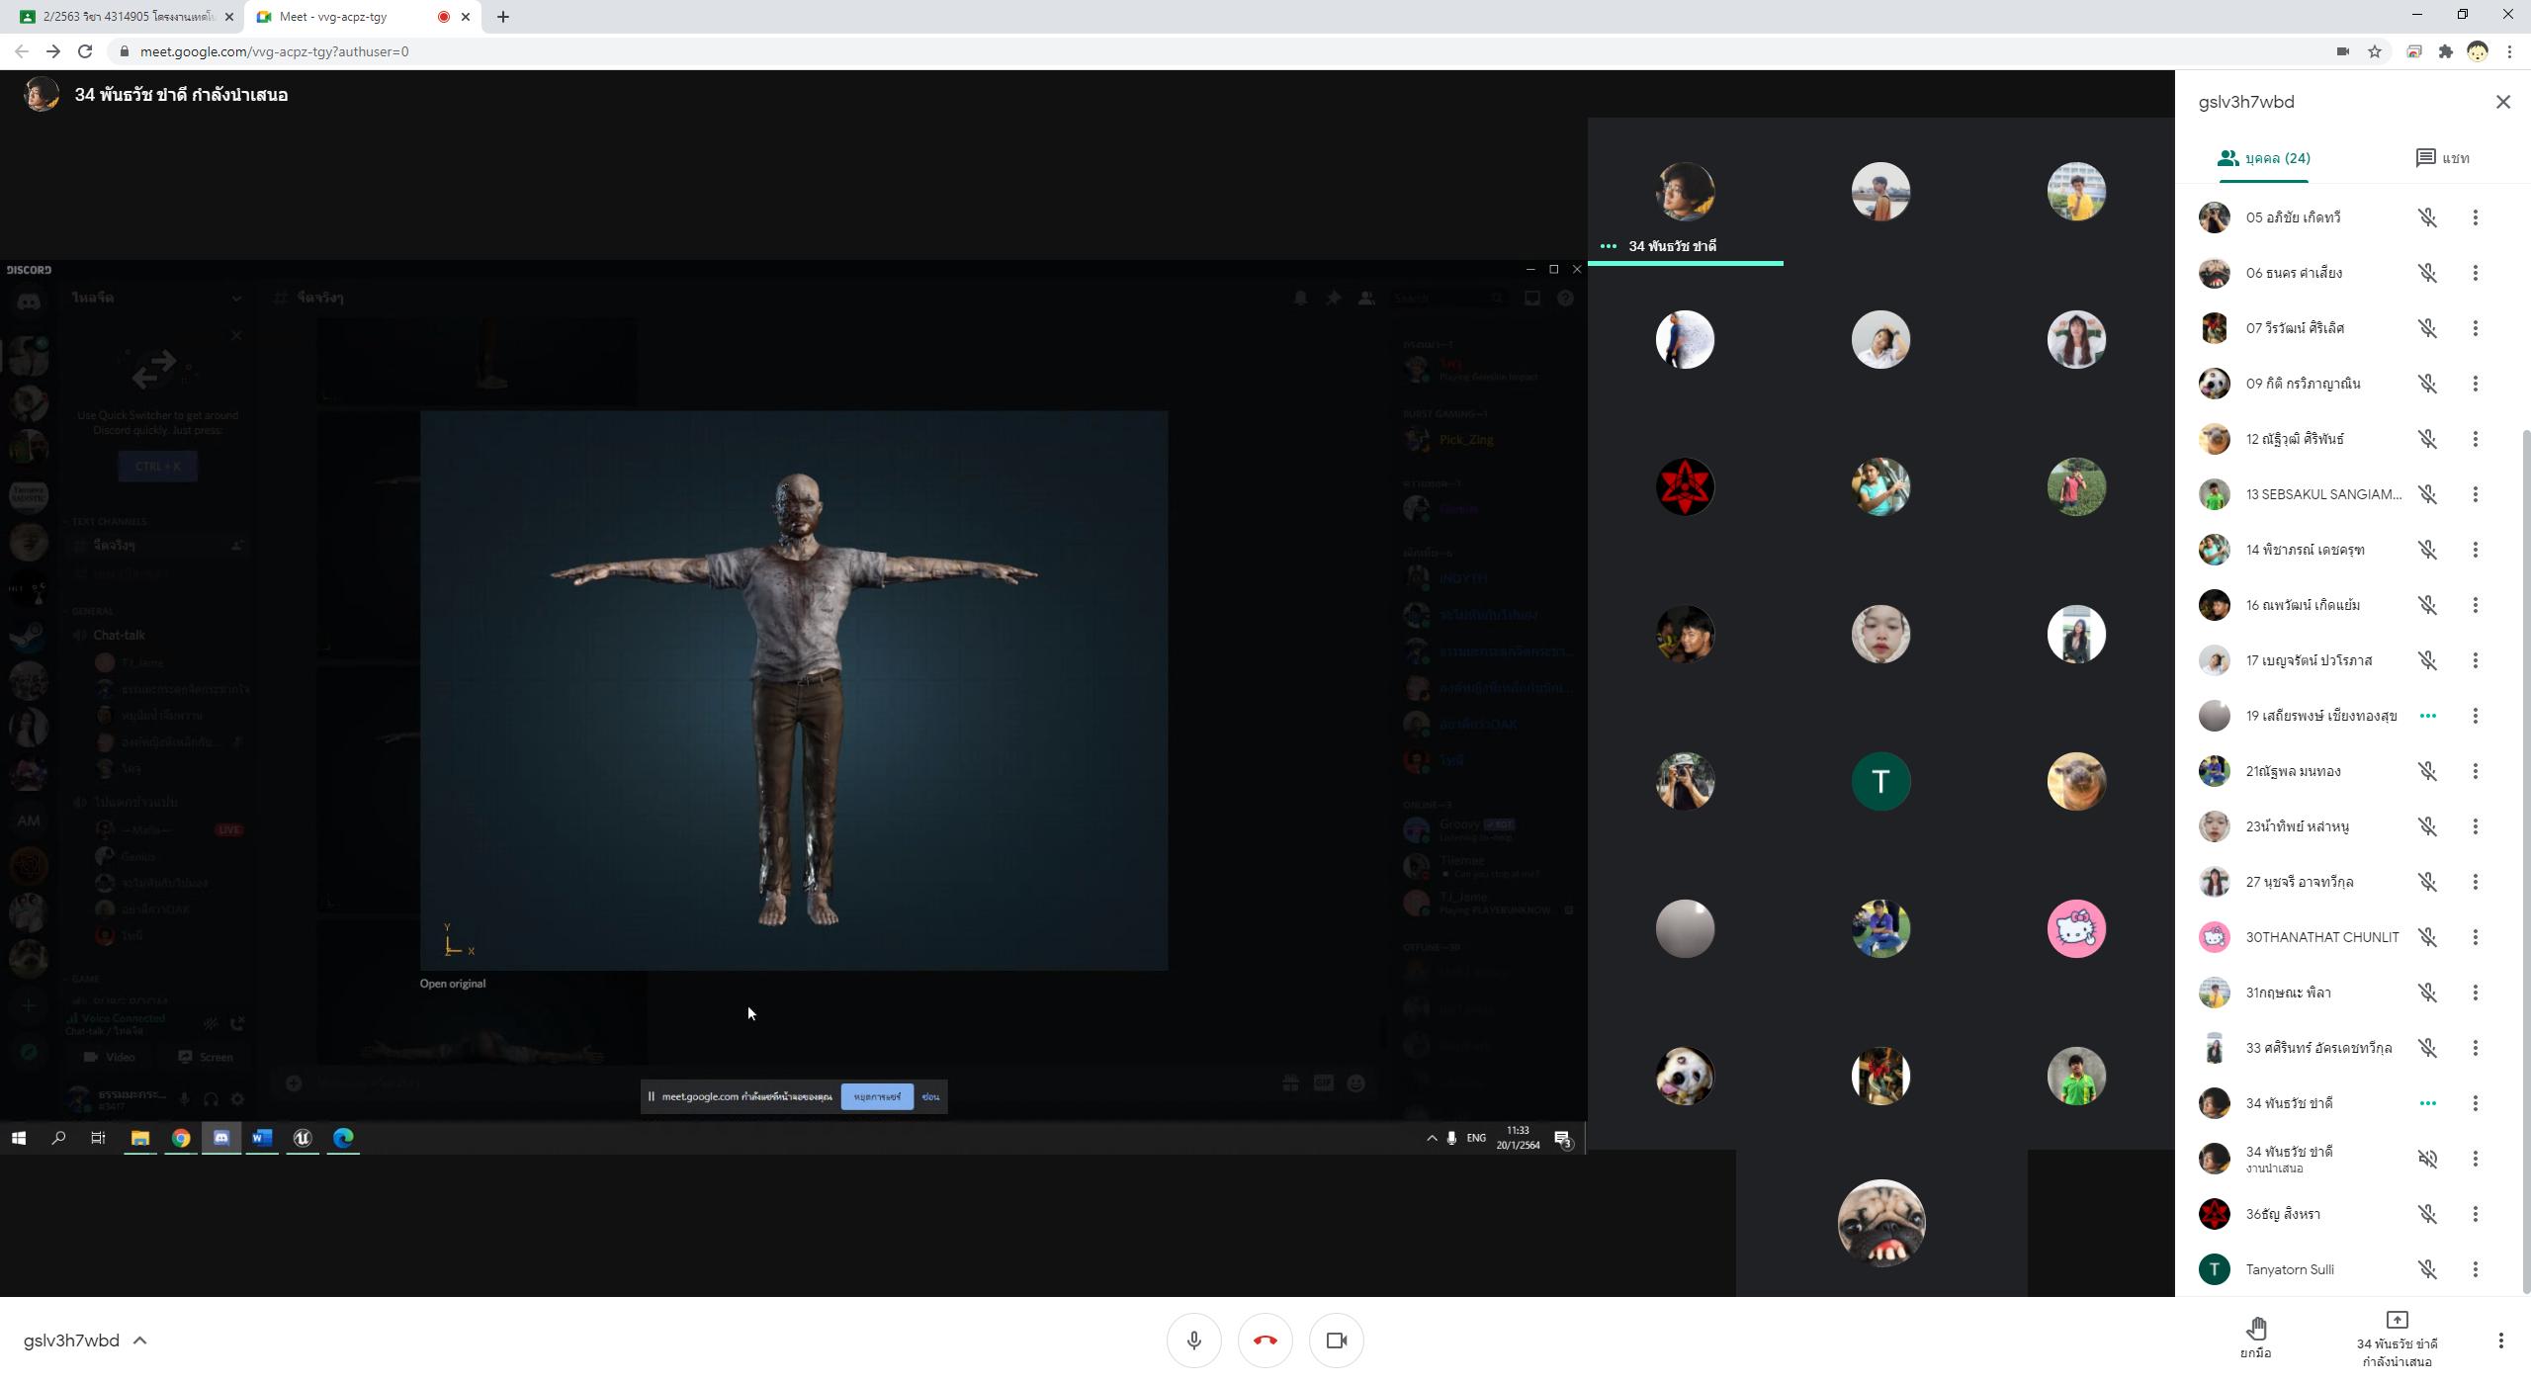Viewport: 2531px width, 1384px height.
Task: Mute participant 05 อภิชัย เกิดทวี
Action: point(2427,217)
